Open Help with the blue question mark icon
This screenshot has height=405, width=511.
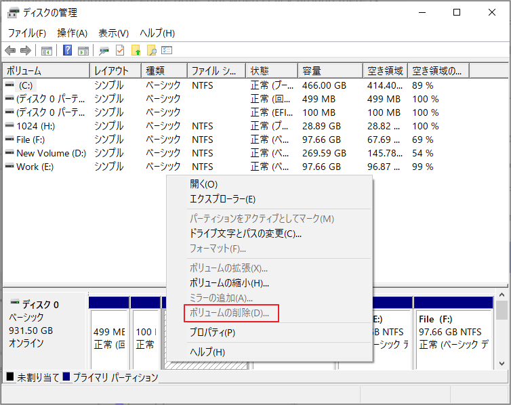(x=68, y=51)
